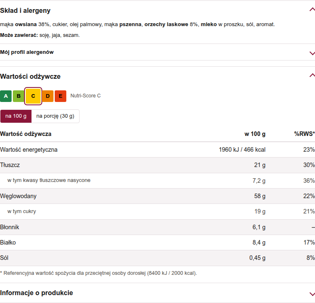Click 'Błonnik' row label
The image size is (315, 303).
pos(10,227)
